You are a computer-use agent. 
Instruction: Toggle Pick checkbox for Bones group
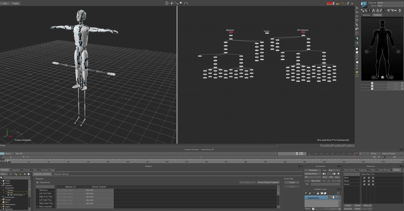(369, 181)
